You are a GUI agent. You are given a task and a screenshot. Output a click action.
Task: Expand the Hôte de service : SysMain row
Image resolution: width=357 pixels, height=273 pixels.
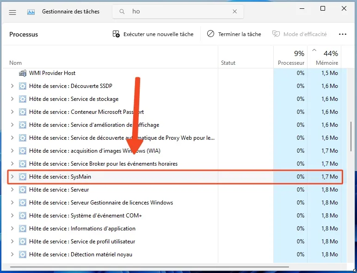pyautogui.click(x=12, y=177)
